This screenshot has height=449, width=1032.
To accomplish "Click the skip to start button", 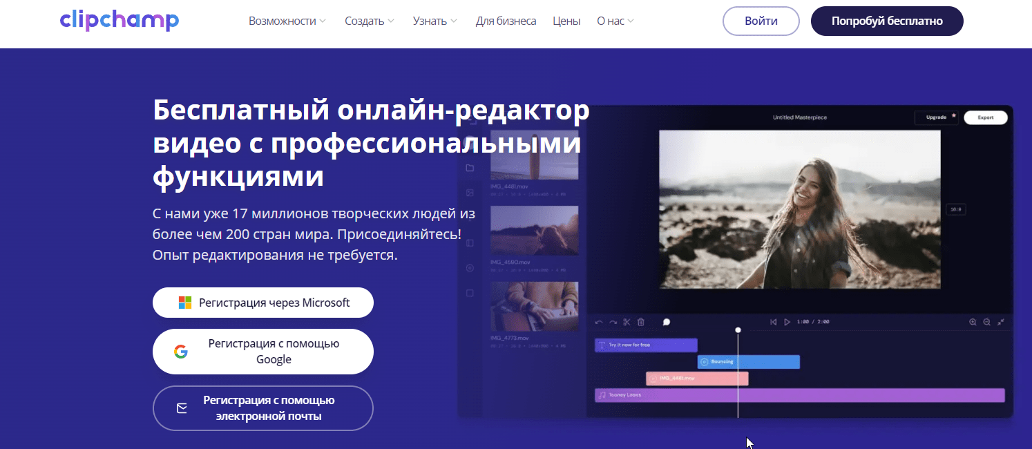I will [x=774, y=322].
